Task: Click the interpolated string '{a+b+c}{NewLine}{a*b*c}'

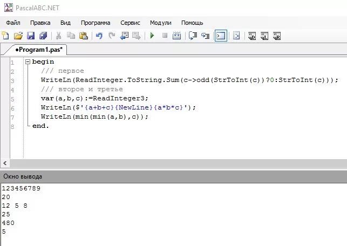Action: [134, 107]
